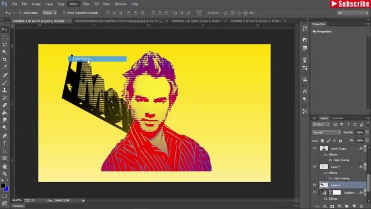Hide the Layer 7 layer
Image resolution: width=371 pixels, height=209 pixels.
click(x=314, y=167)
